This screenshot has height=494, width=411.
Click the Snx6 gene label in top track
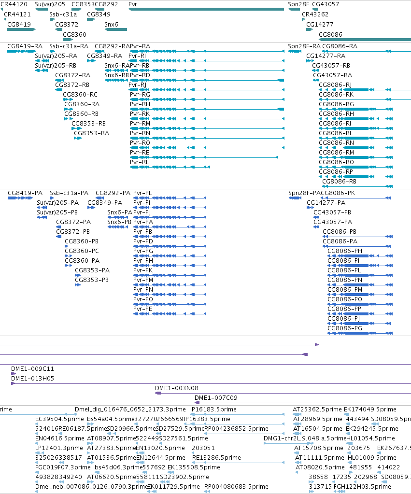(111, 25)
